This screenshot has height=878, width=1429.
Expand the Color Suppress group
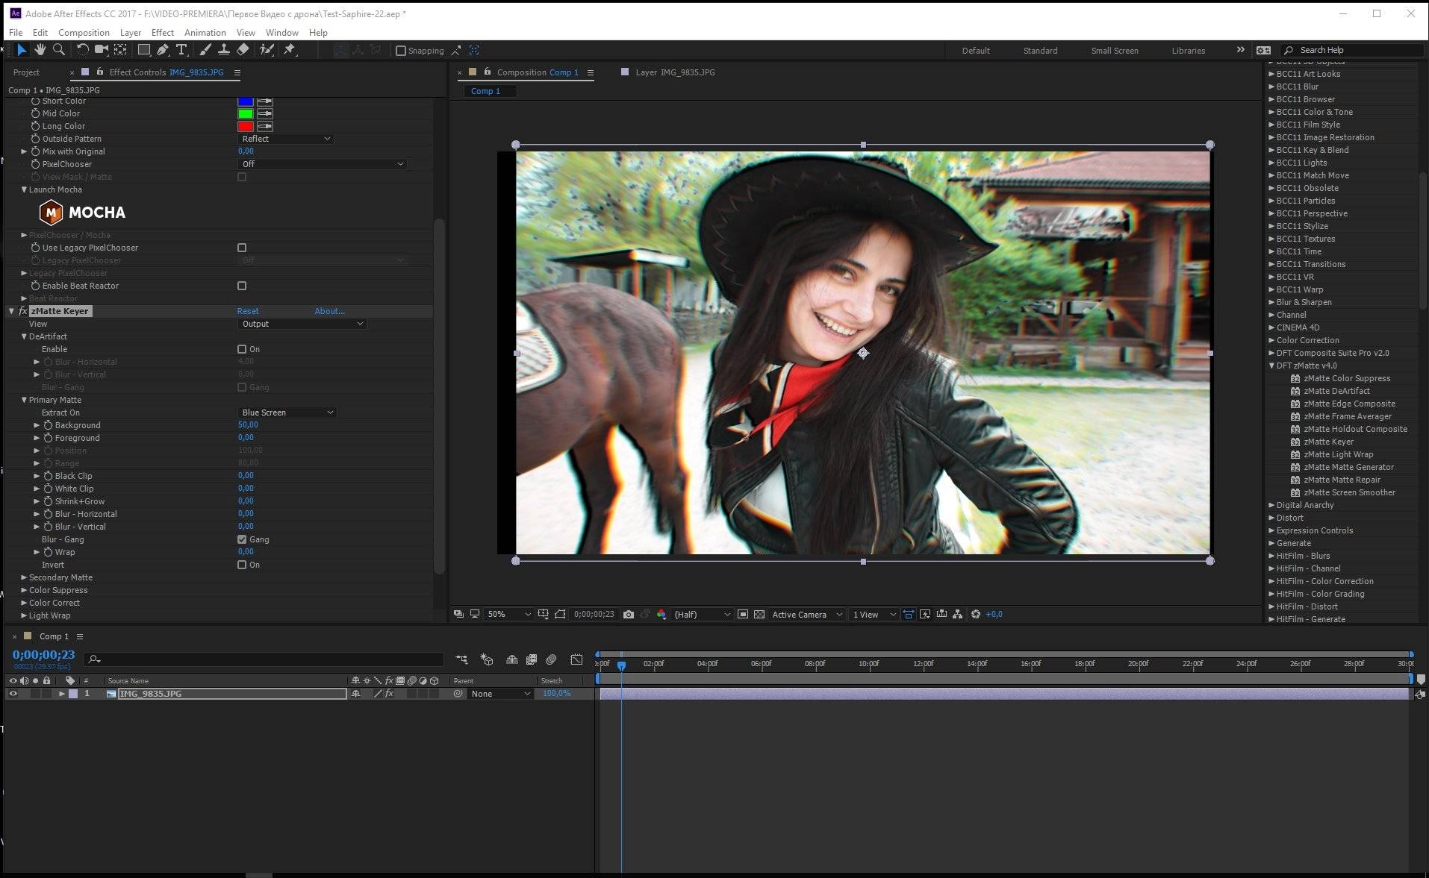[x=24, y=590]
